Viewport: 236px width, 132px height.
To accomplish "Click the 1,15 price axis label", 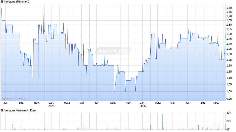I will (229, 72).
